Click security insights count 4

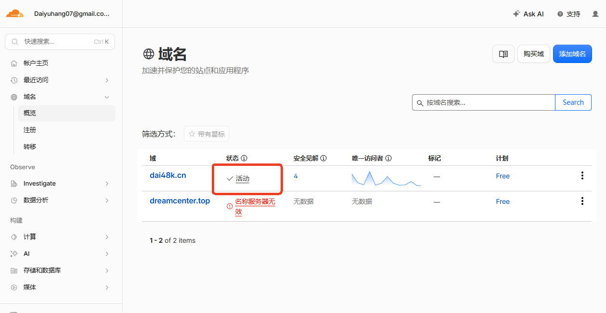click(296, 176)
